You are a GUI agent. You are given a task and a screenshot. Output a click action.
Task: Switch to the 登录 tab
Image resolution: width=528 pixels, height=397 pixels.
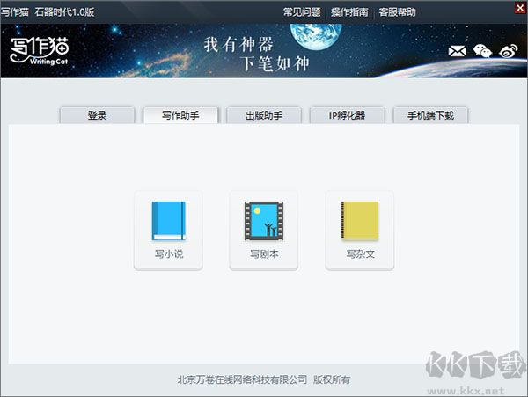point(97,115)
